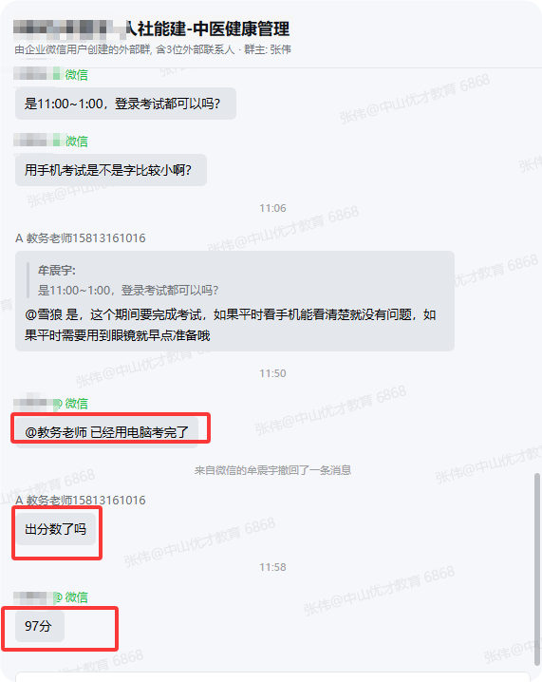Open sender profile above the quoted reply message
This screenshot has height=682, width=542.
tap(81, 237)
